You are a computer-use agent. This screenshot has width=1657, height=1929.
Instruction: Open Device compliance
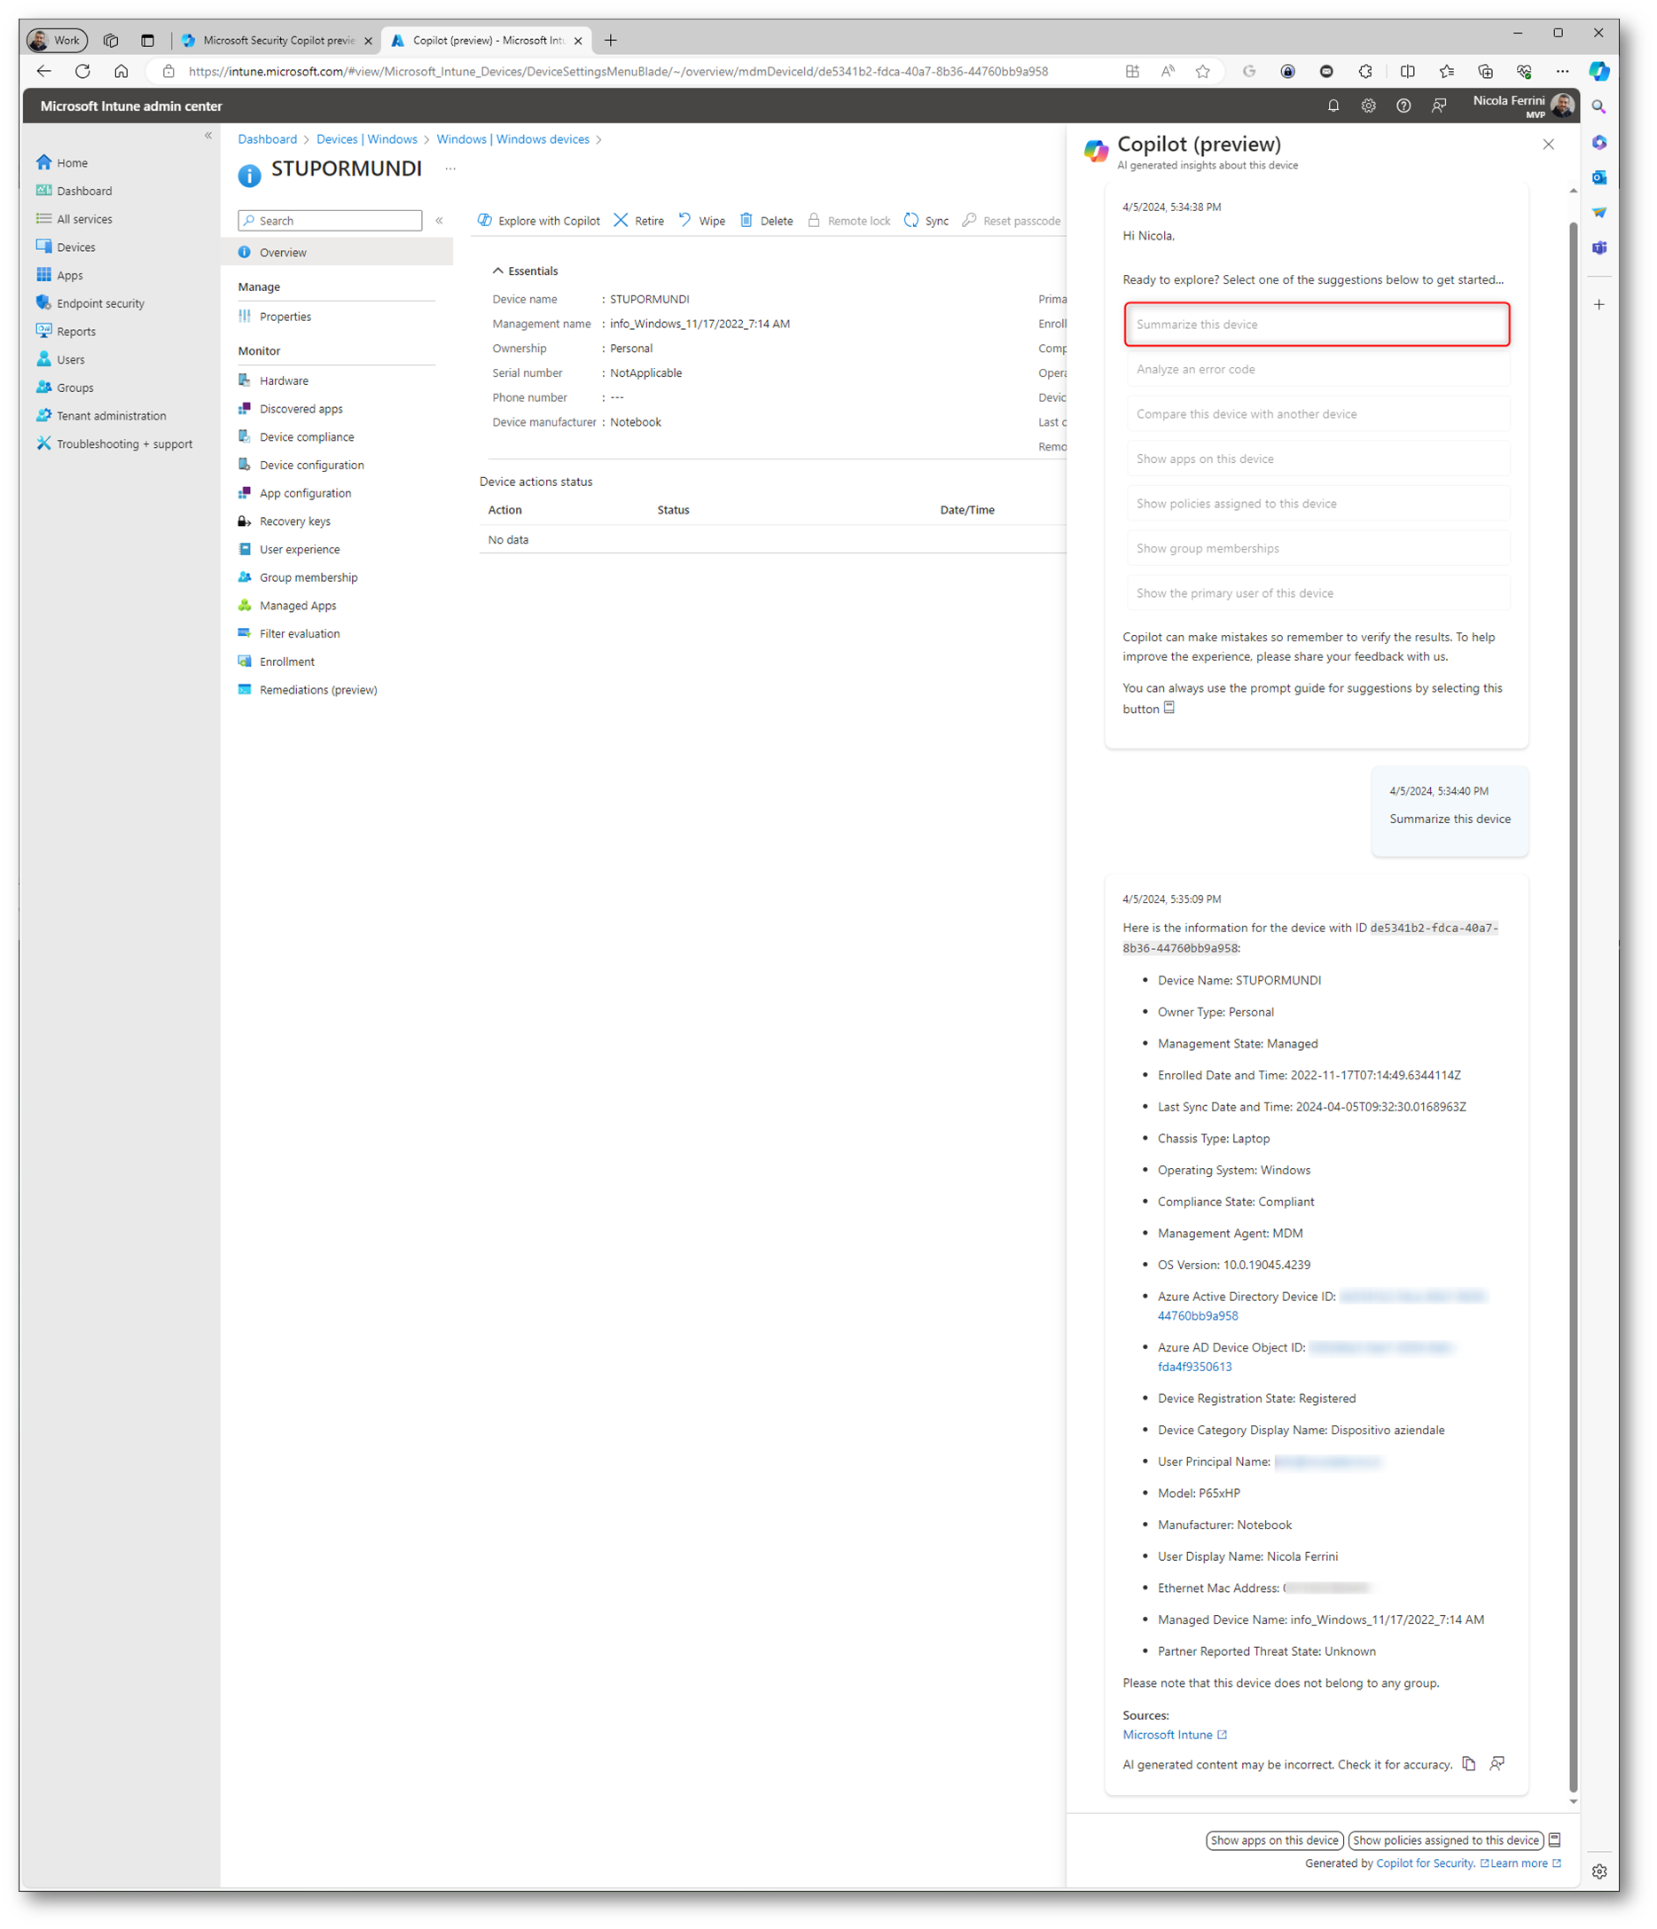(296, 436)
